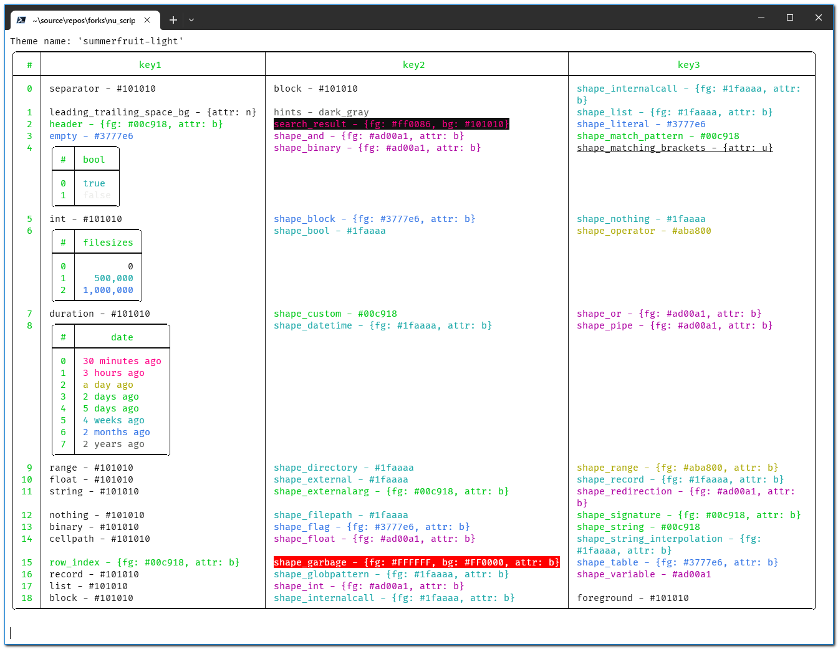The image size is (838, 649).
Task: Click '2 months ago' date row
Action: click(x=117, y=432)
